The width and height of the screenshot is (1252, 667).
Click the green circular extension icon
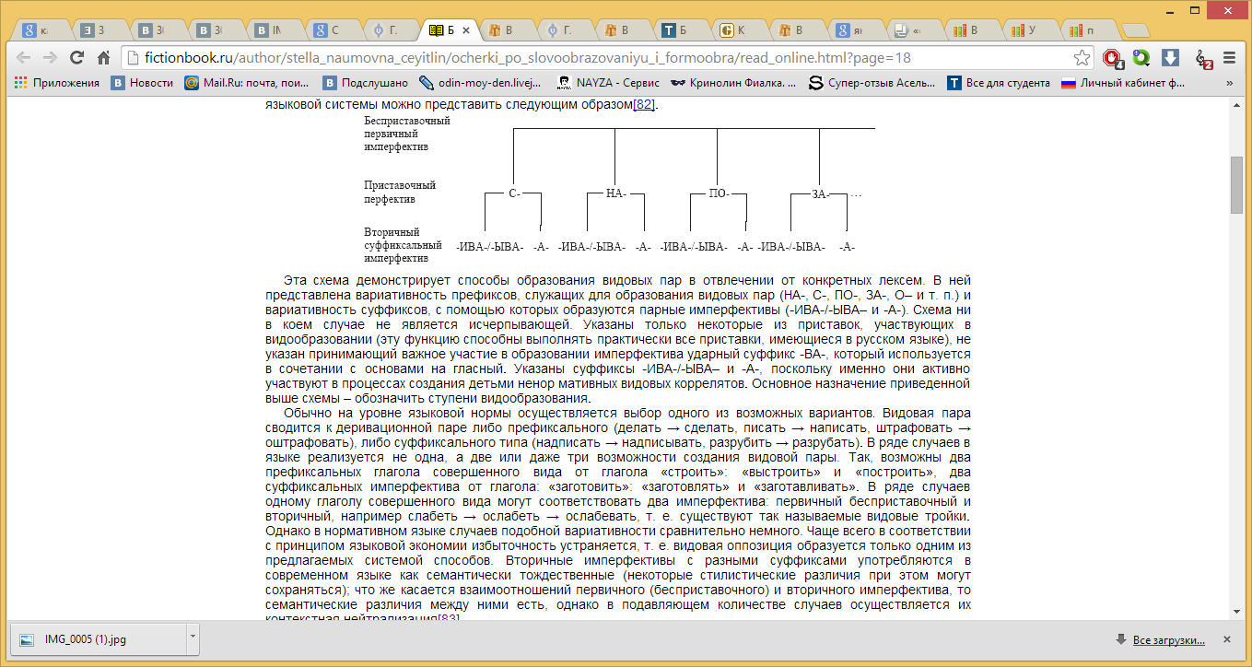click(x=1141, y=57)
